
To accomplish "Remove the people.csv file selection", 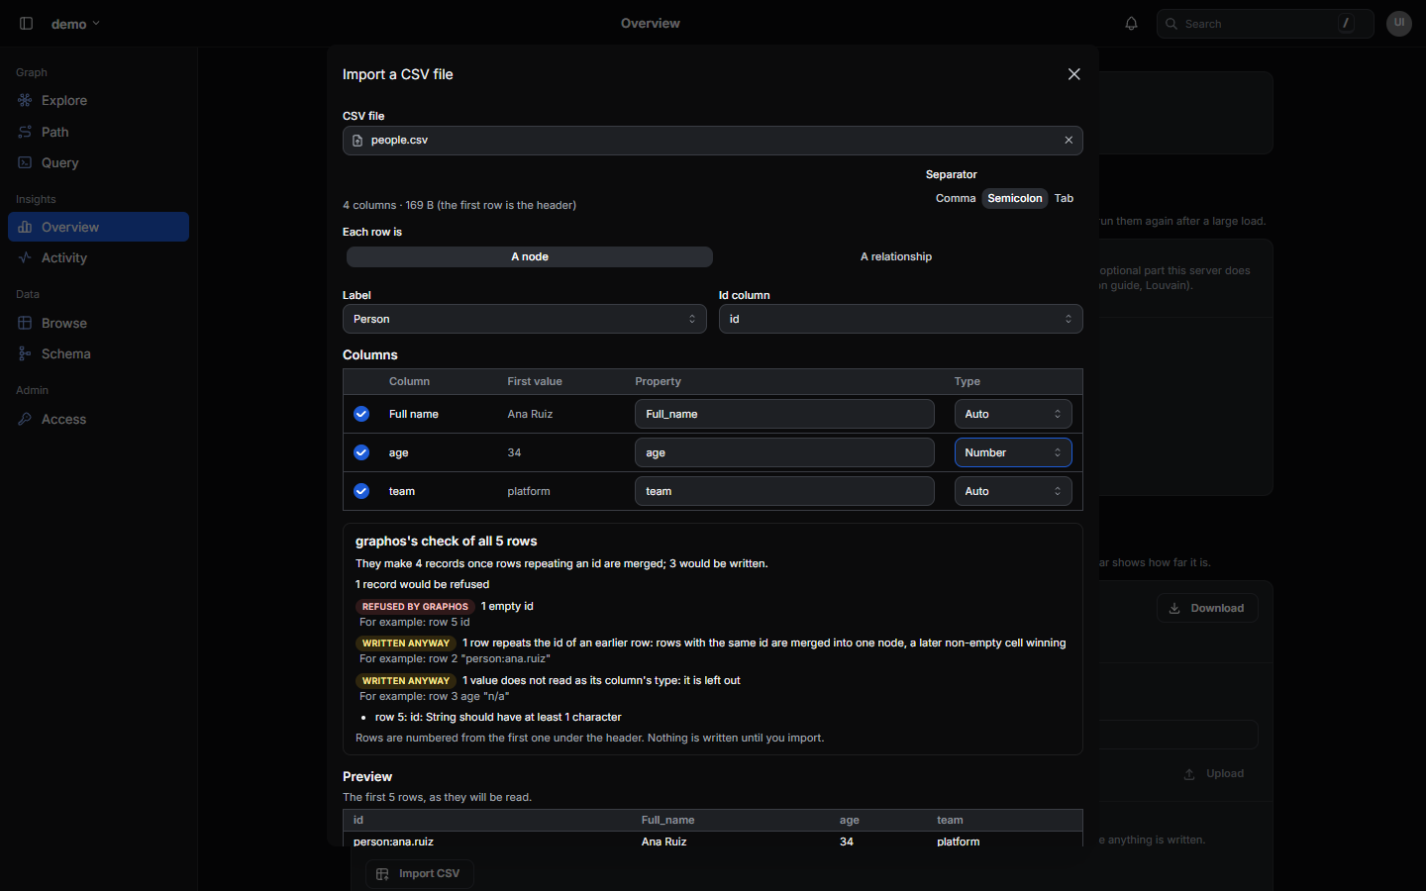I will [x=1069, y=141].
